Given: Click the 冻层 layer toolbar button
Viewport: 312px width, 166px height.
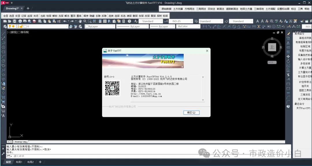Looking at the screenshot, I should 61,16.
